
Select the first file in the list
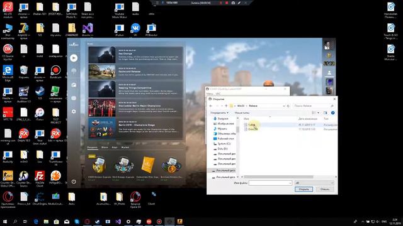(251, 124)
